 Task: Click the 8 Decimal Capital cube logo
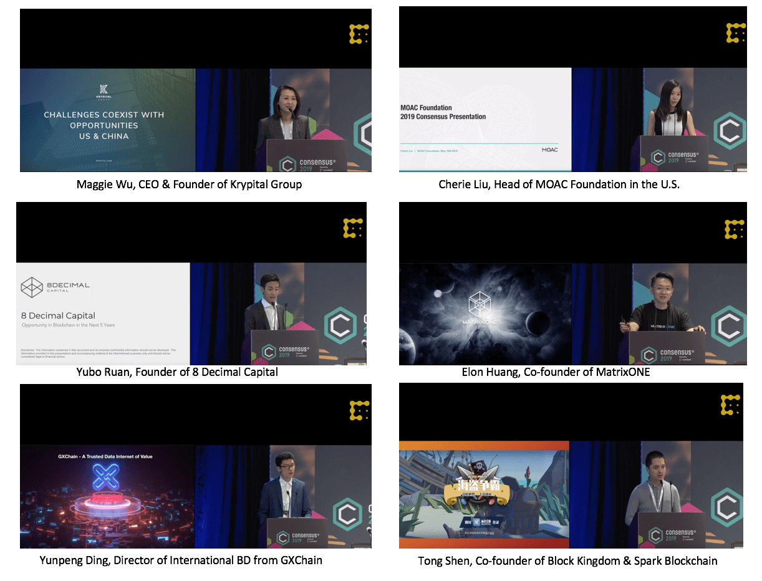pyautogui.click(x=31, y=287)
